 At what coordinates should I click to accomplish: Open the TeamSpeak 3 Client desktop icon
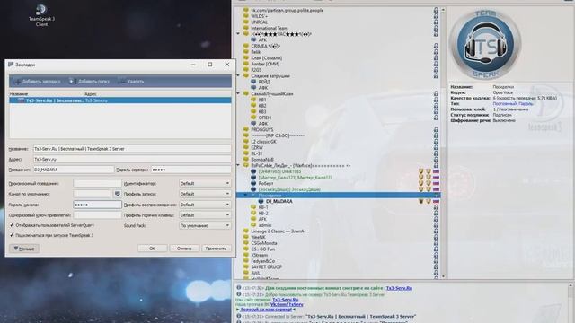click(41, 15)
